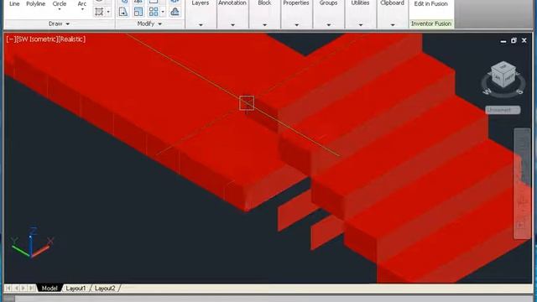
Task: Open the Utilities panel dropdown
Action: 360,24
